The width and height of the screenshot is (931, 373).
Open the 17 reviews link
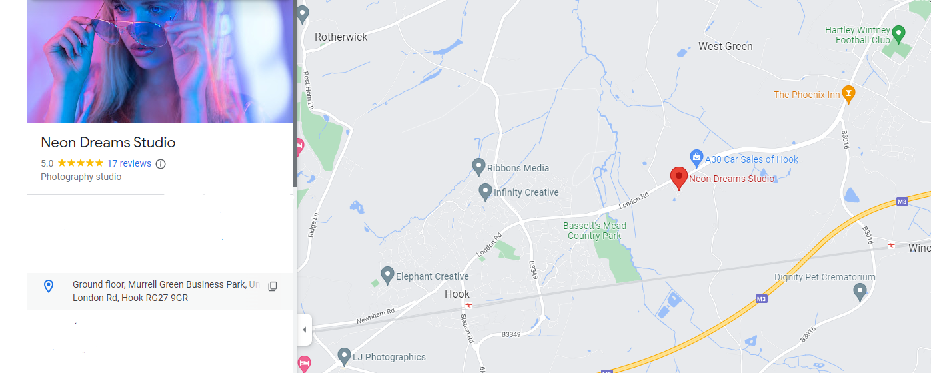pos(129,163)
